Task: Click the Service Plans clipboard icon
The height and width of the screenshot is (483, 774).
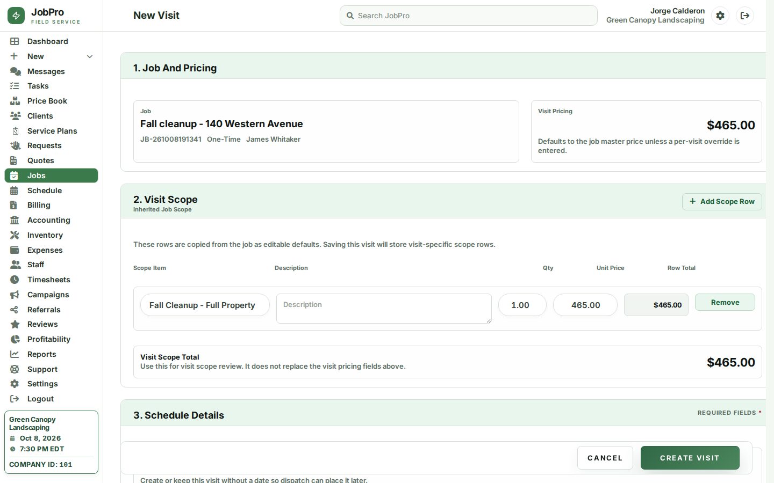Action: pos(15,131)
